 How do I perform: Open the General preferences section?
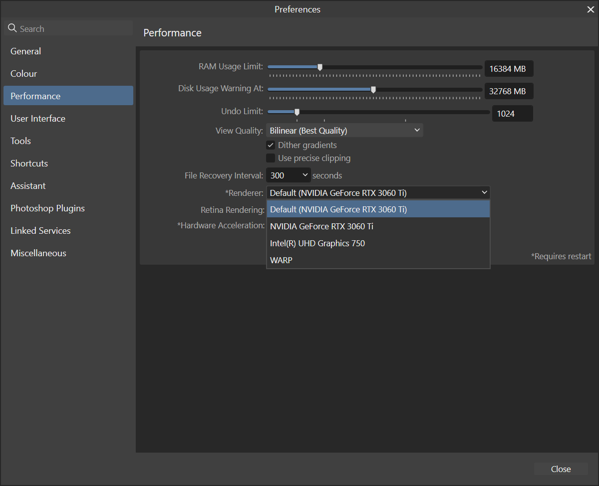tap(25, 51)
